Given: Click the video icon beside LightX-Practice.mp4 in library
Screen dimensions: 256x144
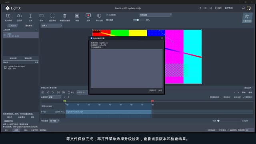Looking at the screenshot, I should (x=5, y=68).
